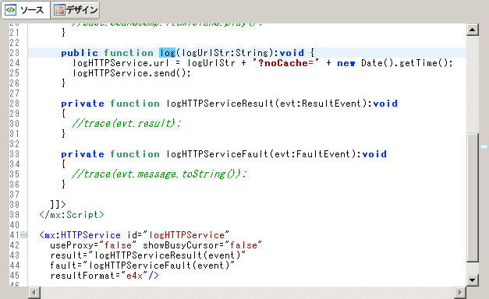Click the '</mx:Script>' closing tag

click(72, 215)
